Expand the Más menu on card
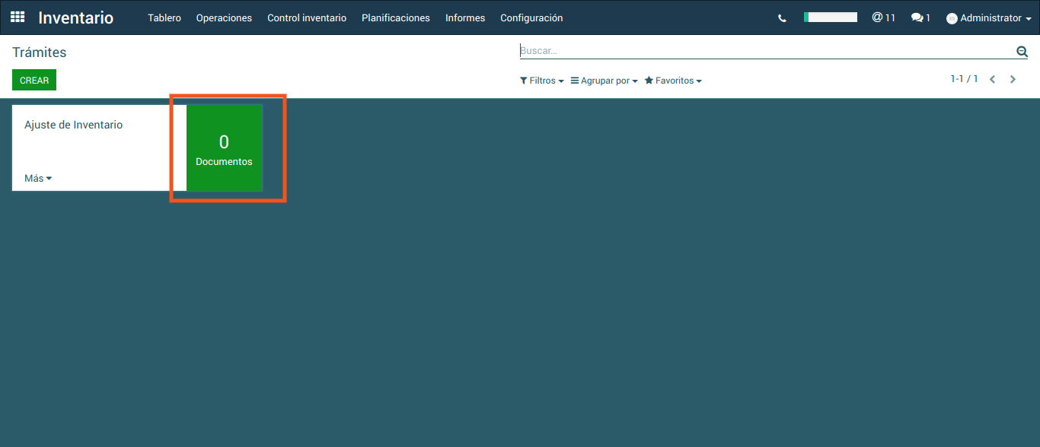This screenshot has width=1040, height=447. coord(38,179)
